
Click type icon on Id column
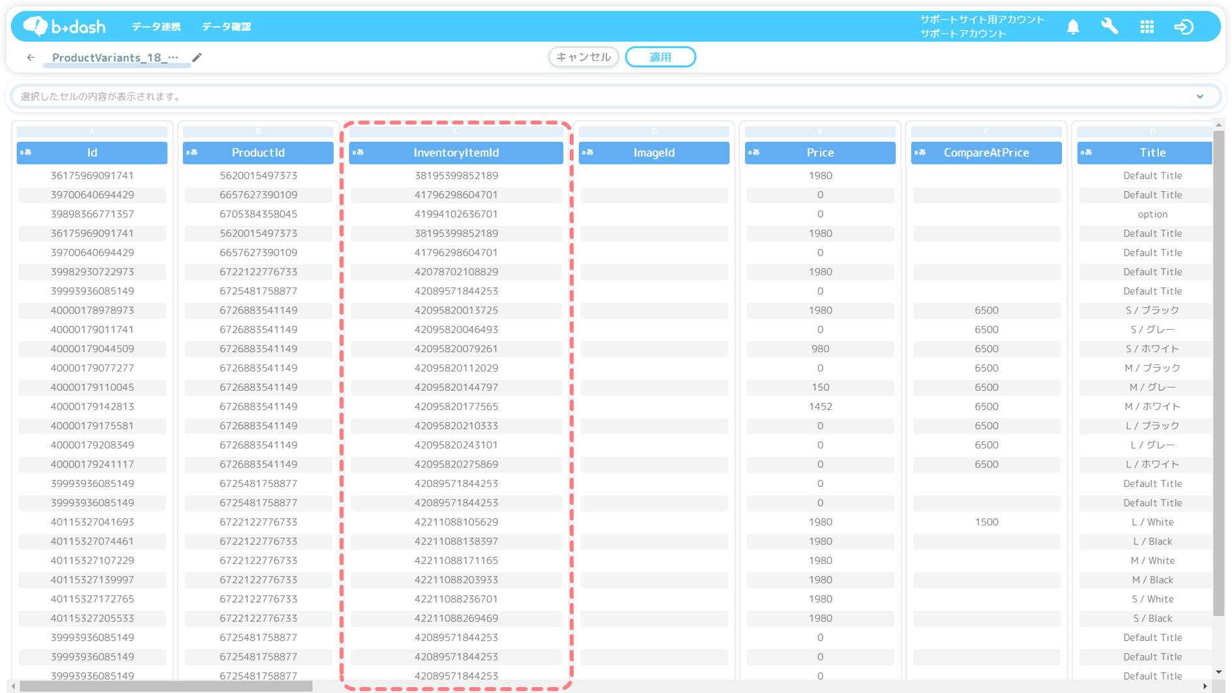pos(25,153)
